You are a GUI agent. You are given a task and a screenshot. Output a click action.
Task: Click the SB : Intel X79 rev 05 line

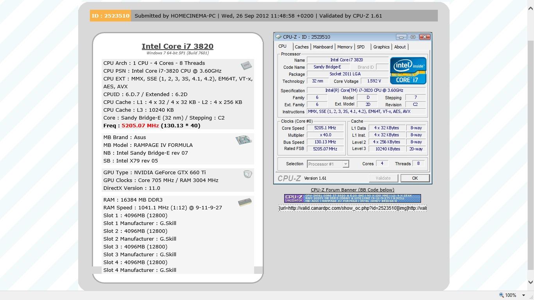pyautogui.click(x=131, y=161)
